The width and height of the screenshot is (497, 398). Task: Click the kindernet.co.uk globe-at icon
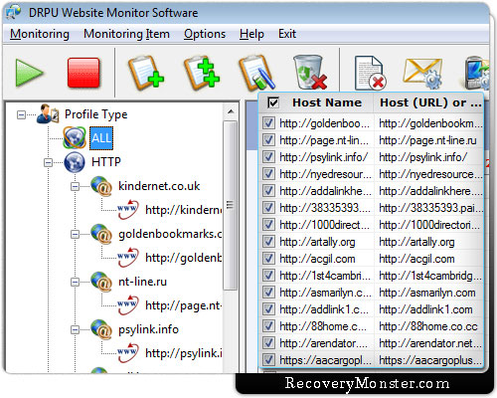101,186
